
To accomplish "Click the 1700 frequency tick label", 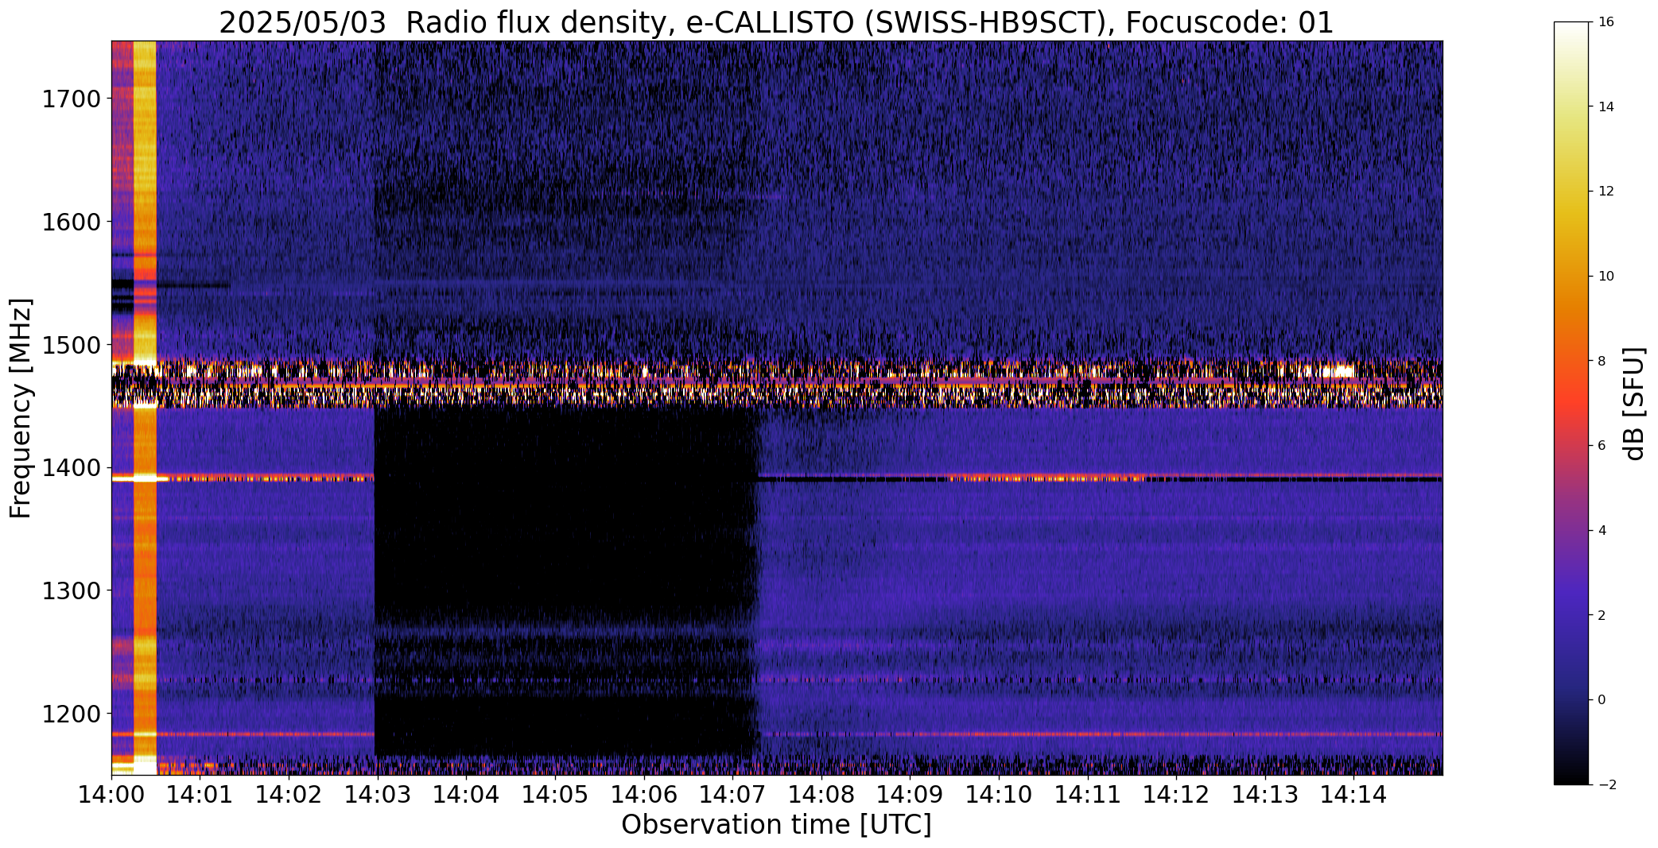I will tap(72, 99).
